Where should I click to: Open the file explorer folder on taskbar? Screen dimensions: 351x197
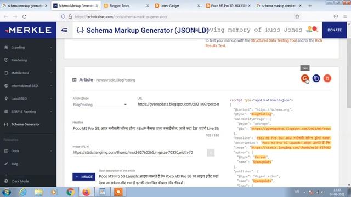click(38, 192)
